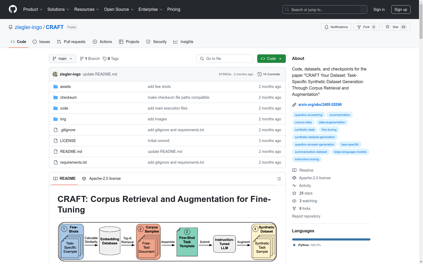This screenshot has height=264, width=423.
Task: Open the Code tab
Action: point(19,42)
